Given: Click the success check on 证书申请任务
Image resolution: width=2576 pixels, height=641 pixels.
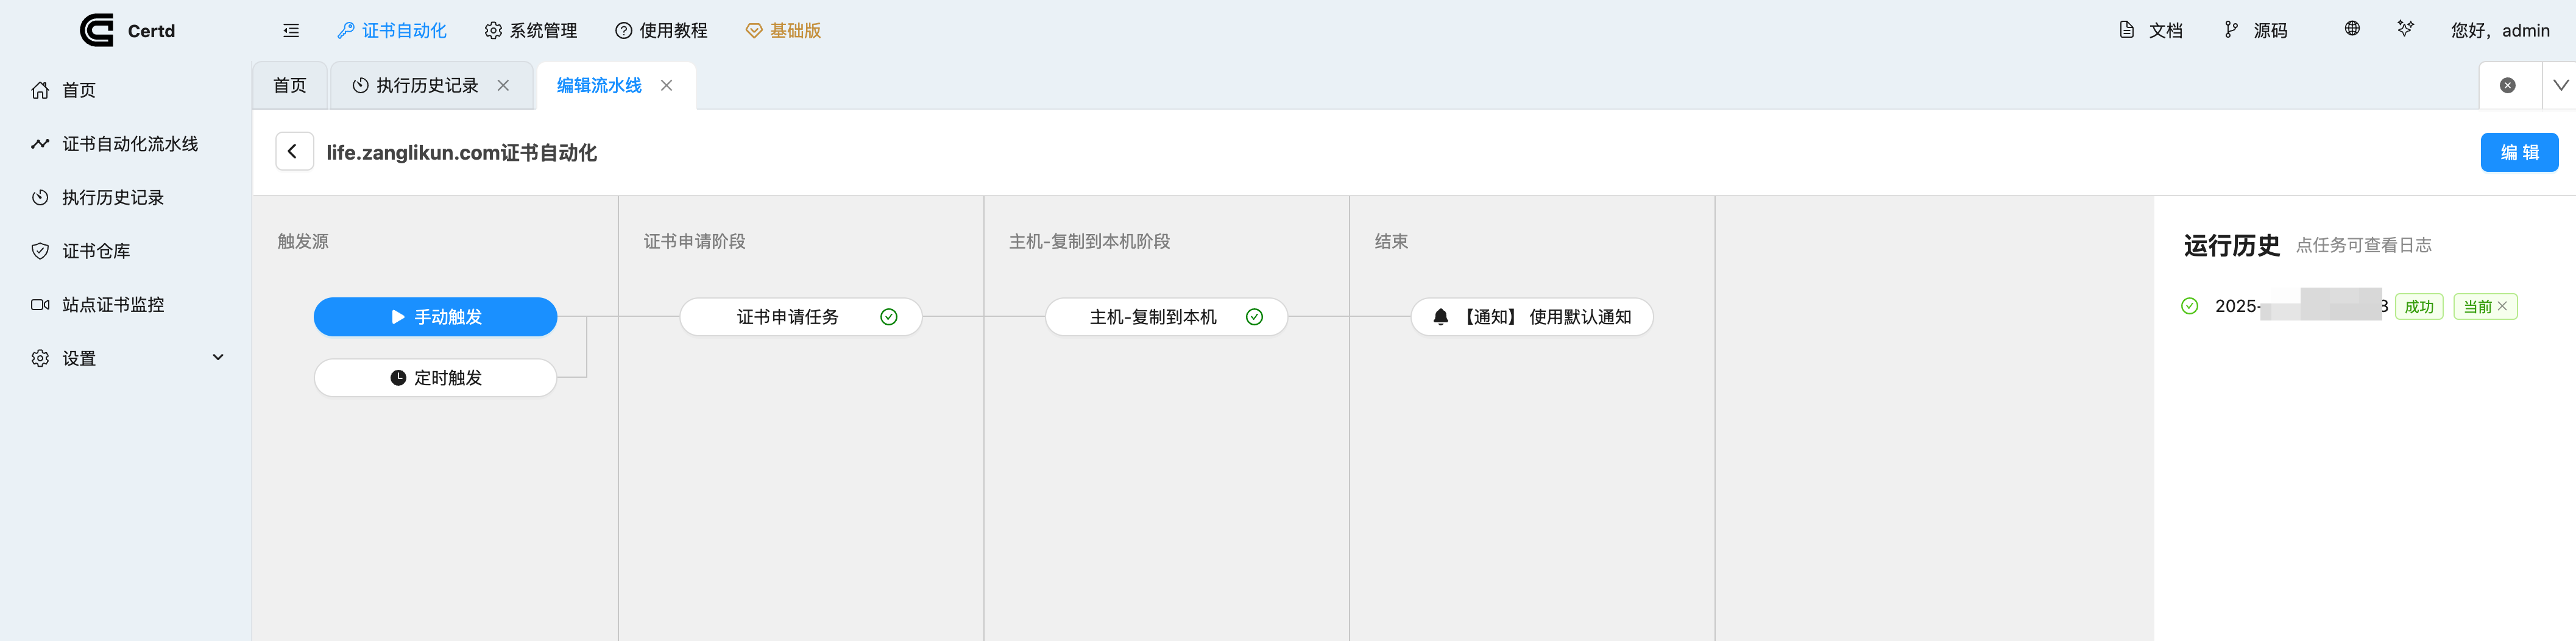Looking at the screenshot, I should click(x=888, y=317).
